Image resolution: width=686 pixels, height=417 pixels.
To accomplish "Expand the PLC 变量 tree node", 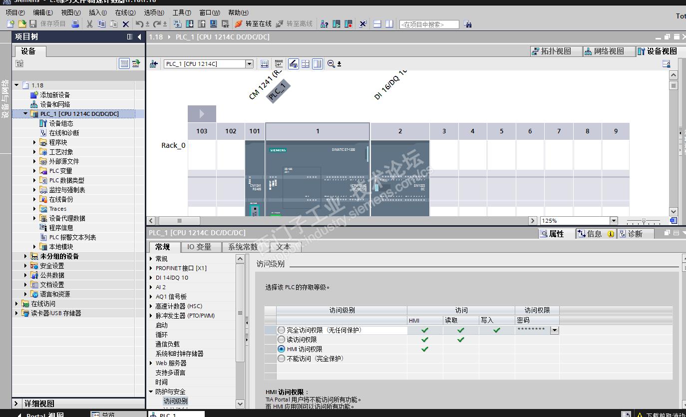I will [x=35, y=171].
